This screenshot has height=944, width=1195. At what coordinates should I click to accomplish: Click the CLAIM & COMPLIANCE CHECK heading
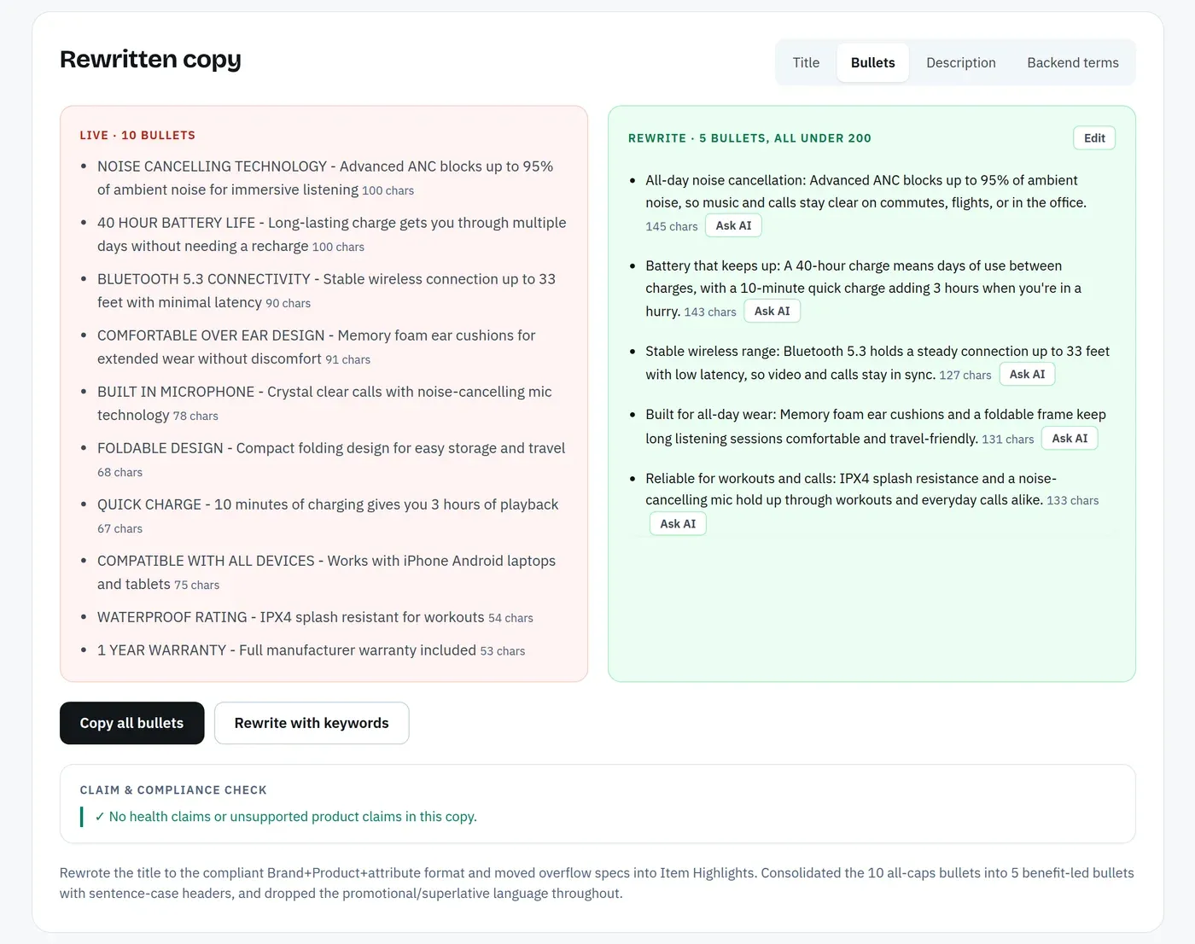[x=173, y=790]
